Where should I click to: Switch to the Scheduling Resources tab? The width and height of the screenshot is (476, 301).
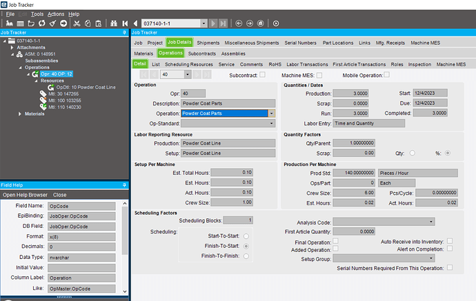click(189, 64)
